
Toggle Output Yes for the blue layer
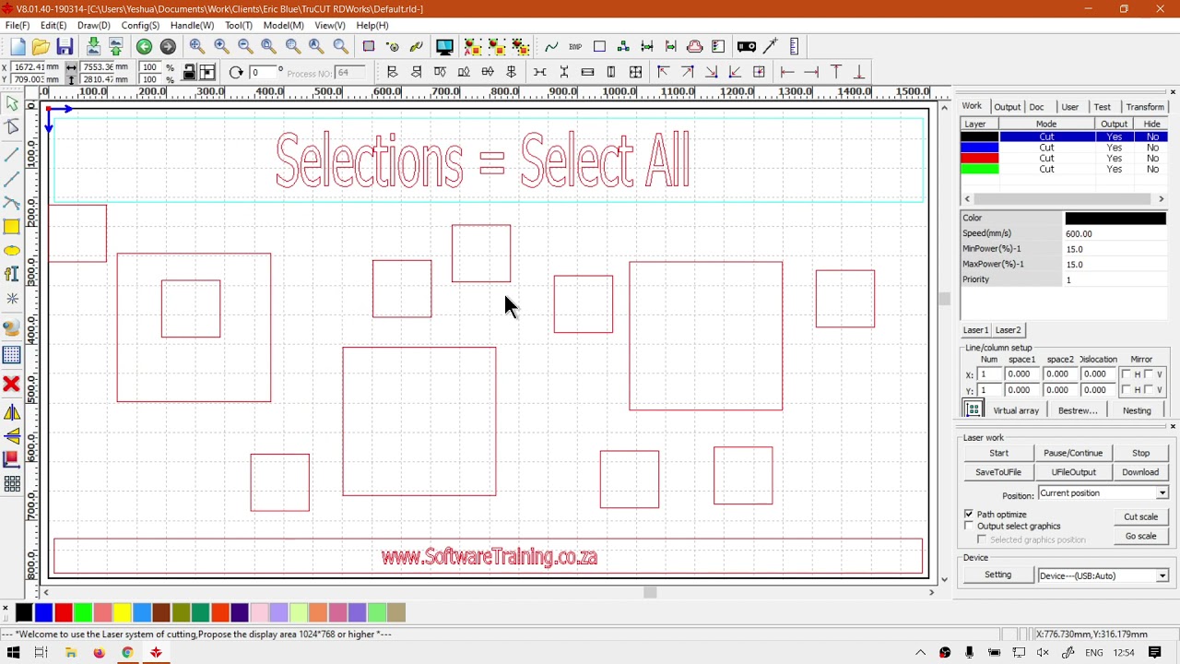(1114, 148)
